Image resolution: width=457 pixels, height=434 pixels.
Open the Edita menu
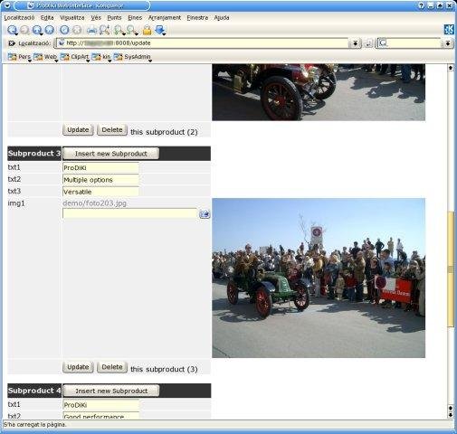point(47,18)
